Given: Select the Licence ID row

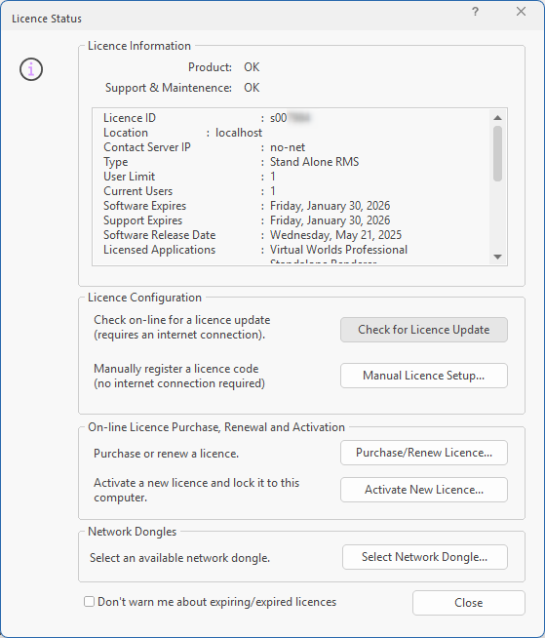Looking at the screenshot, I should tap(208, 118).
